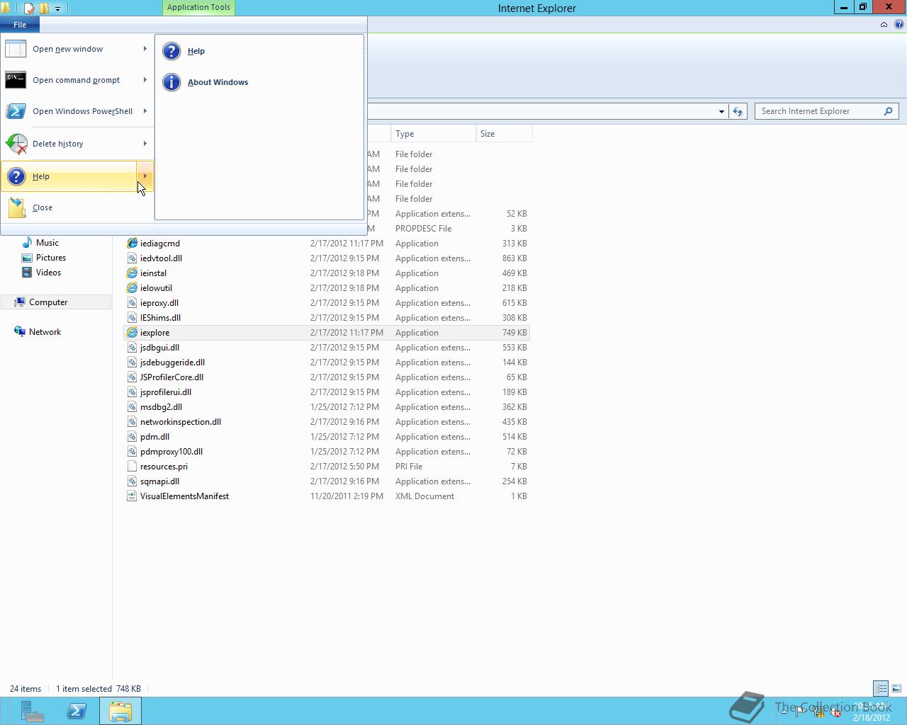Select the JSProfilerCore.dll file name
The image size is (907, 725).
tap(171, 377)
